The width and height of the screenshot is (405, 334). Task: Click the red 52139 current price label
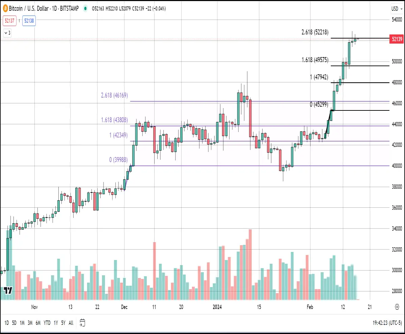click(x=397, y=39)
